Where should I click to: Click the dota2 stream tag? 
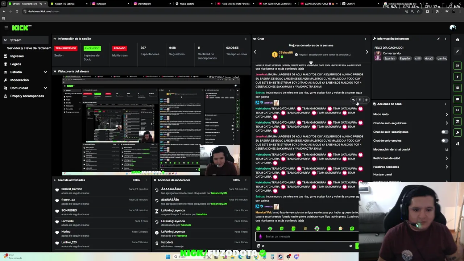pyautogui.click(x=429, y=58)
